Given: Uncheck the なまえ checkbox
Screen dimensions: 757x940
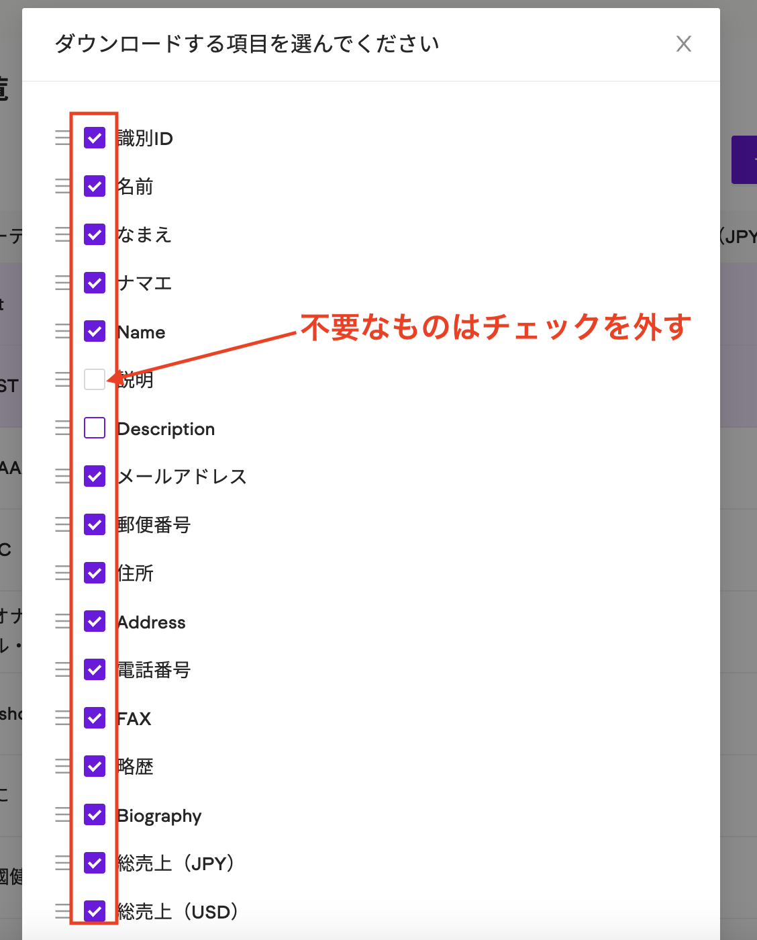Looking at the screenshot, I should pos(95,234).
